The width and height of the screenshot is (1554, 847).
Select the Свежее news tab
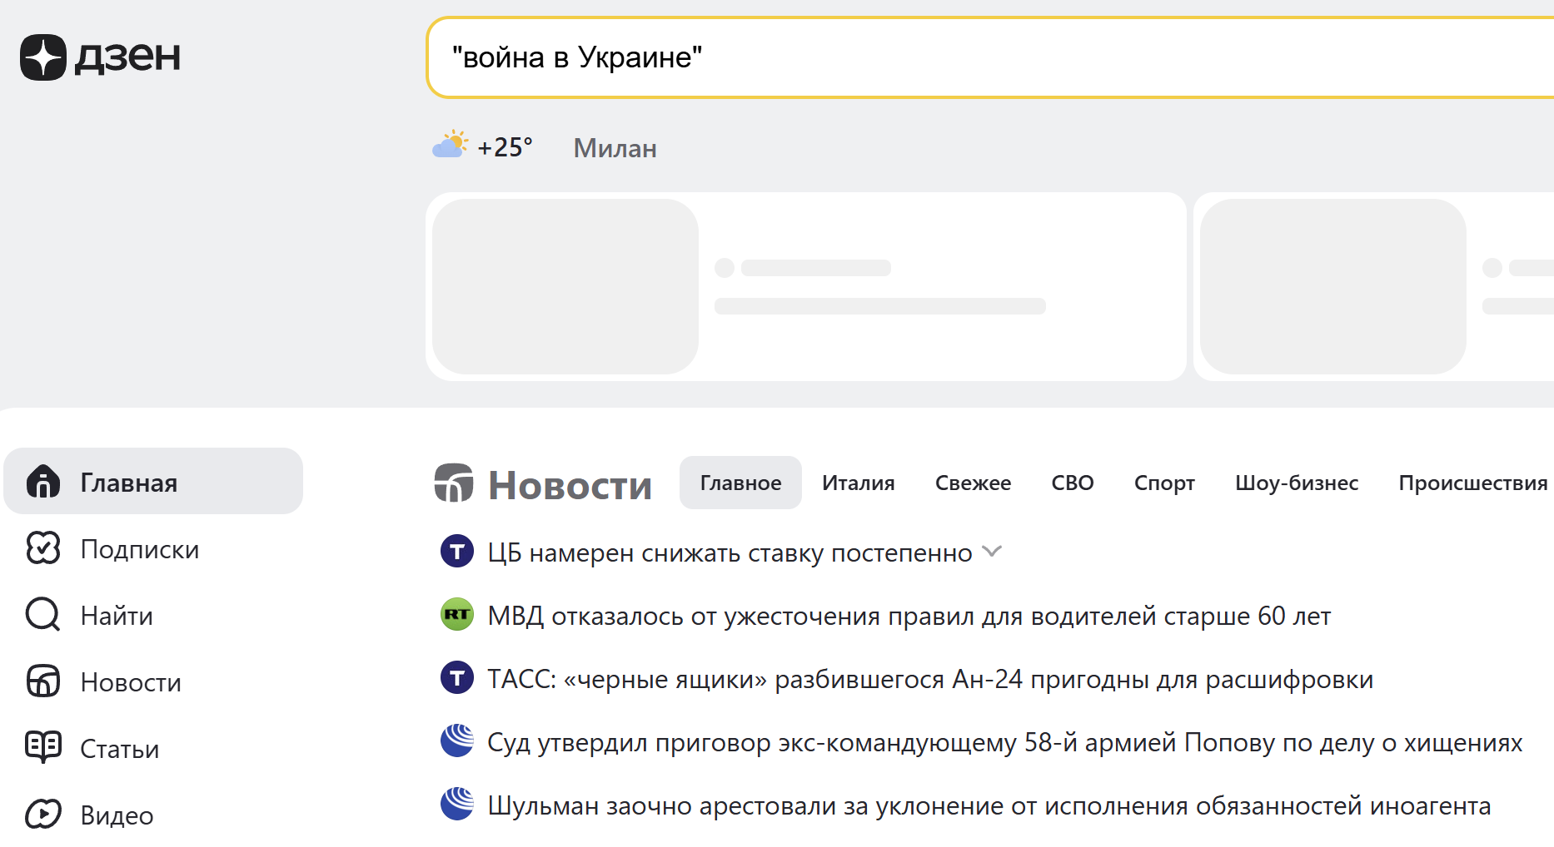(973, 483)
